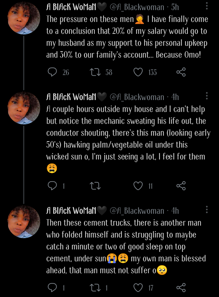
Task: Share the second tweet about the mechanic
Action: point(181,186)
